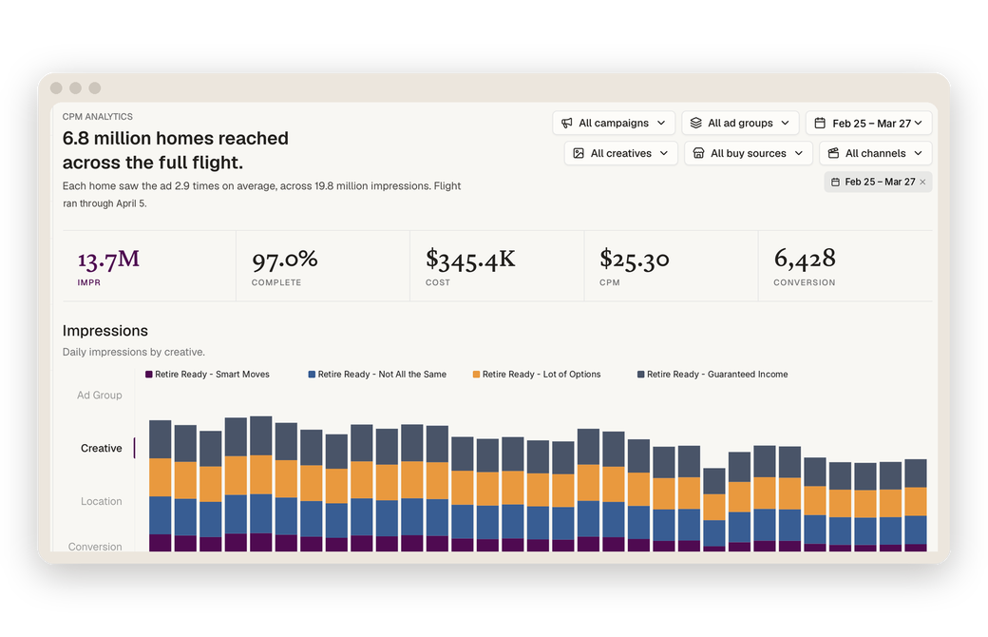Image resolution: width=988 pixels, height=637 pixels.
Task: Expand the All ad groups dropdown arrow
Action: point(785,123)
